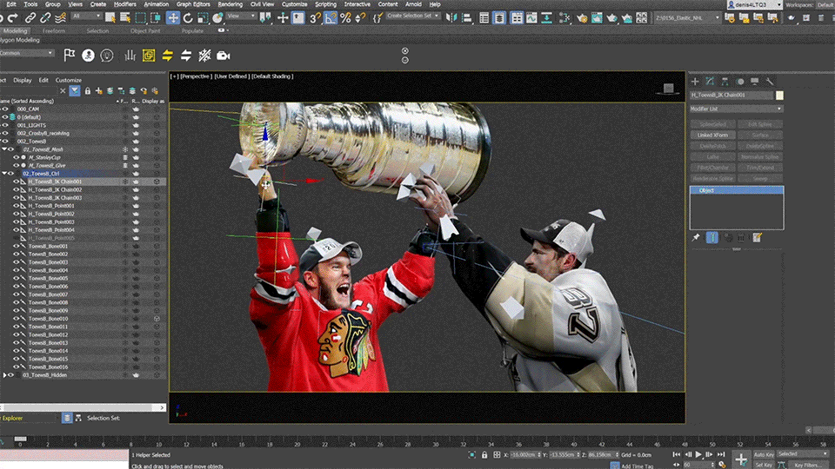Click the Select and Link chain icon
The image size is (835, 469).
tap(30, 18)
